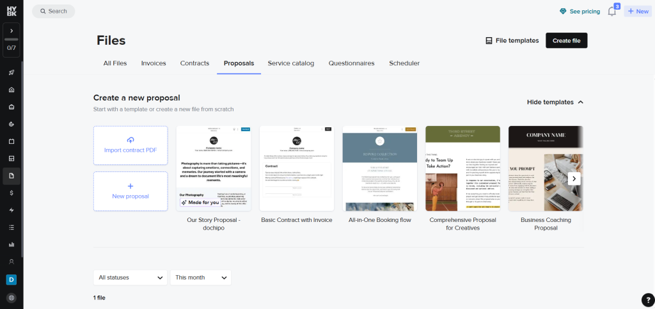This screenshot has width=655, height=309.
Task: Click the '1 file' count text
Action: point(99,298)
